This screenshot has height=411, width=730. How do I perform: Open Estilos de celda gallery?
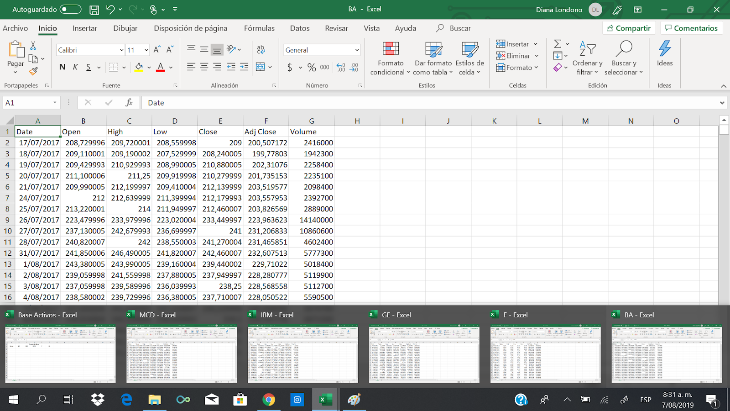[x=469, y=57]
